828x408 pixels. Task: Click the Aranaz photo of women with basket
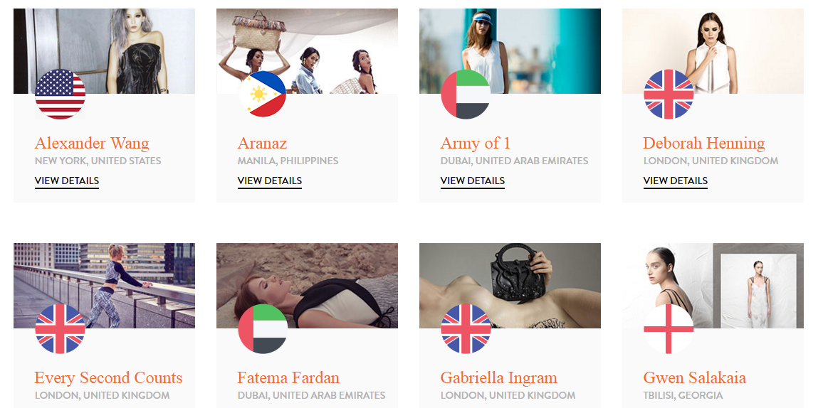[x=308, y=51]
